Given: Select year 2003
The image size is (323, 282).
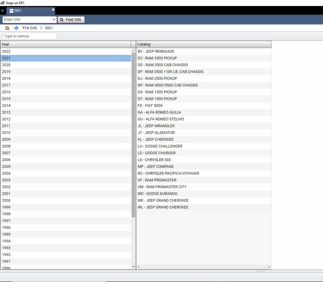Looking at the screenshot, I should (x=66, y=180).
